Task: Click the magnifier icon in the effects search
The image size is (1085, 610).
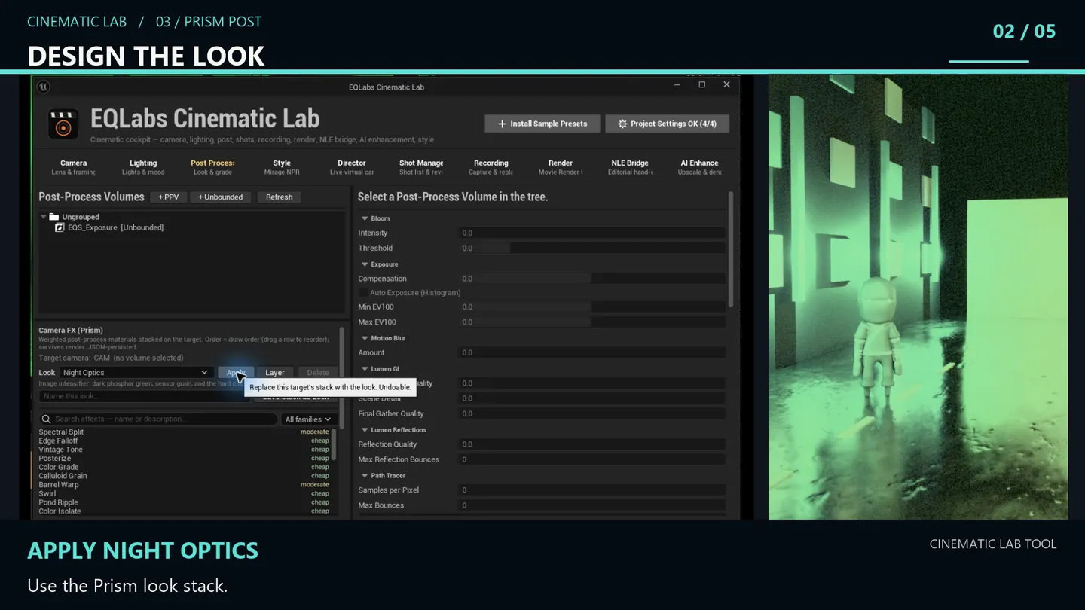Action: 47,419
